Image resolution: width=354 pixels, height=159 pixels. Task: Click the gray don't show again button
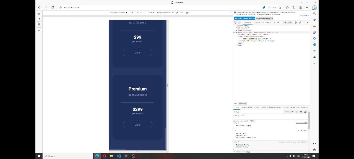(x=264, y=18)
